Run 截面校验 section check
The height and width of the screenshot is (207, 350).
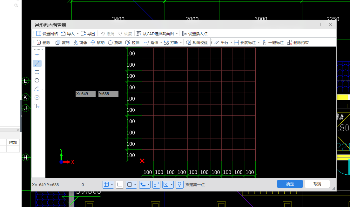(x=197, y=42)
